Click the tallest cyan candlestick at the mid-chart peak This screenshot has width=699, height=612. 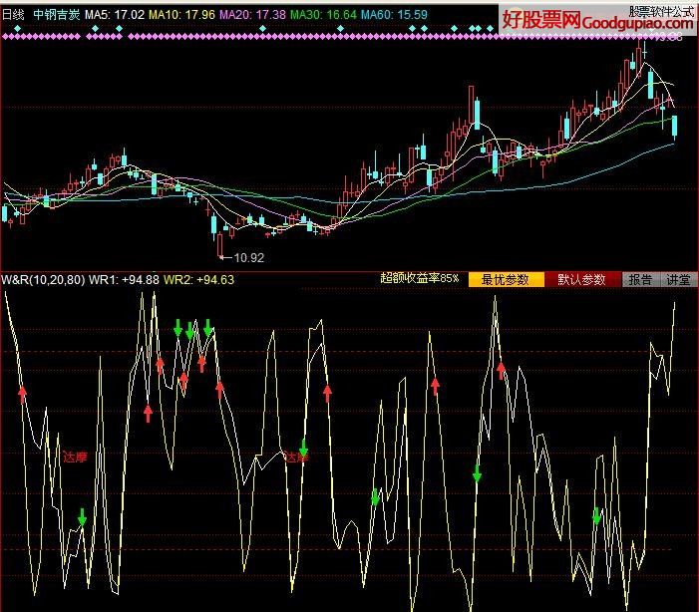coord(477,115)
